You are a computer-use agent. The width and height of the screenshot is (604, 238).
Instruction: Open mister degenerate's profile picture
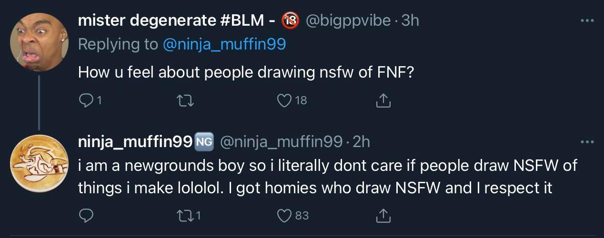40,42
